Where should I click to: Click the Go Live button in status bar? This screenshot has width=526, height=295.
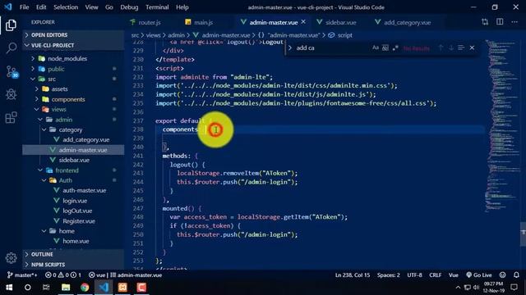478,275
